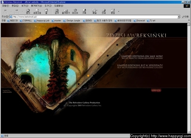Open the Favorites pane

pyautogui.click(x=66, y=11)
